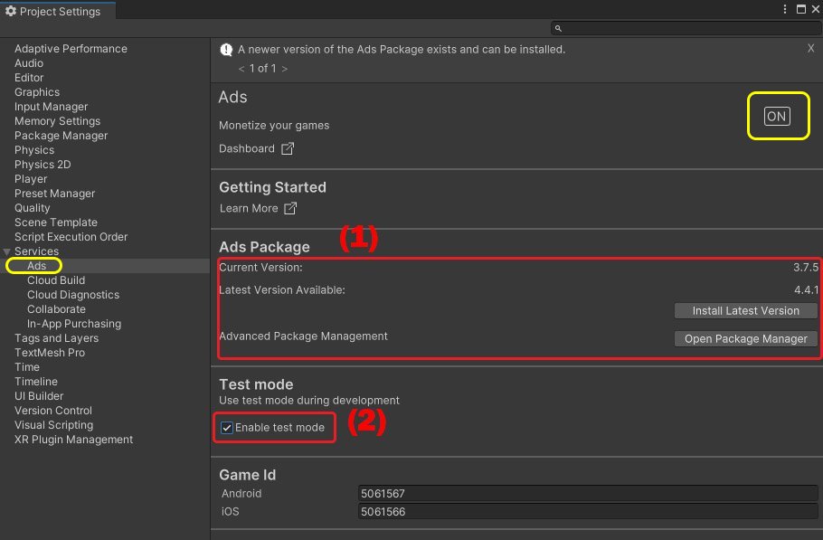Select Cloud Build service
Image resolution: width=823 pixels, height=540 pixels.
point(56,280)
